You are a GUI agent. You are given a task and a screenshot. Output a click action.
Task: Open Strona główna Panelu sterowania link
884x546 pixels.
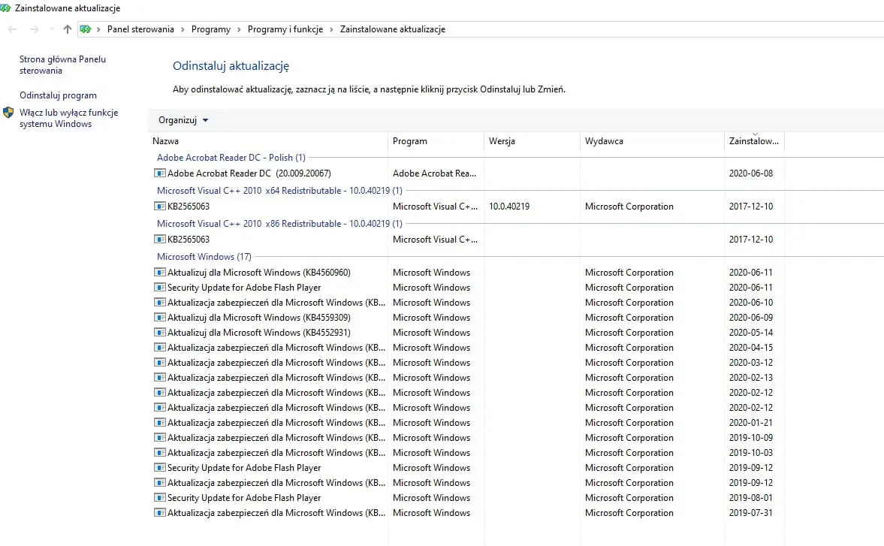click(62, 65)
